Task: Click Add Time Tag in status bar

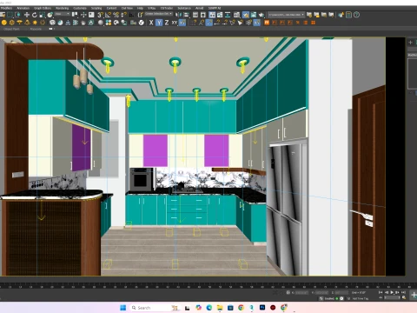Action: tap(361, 298)
